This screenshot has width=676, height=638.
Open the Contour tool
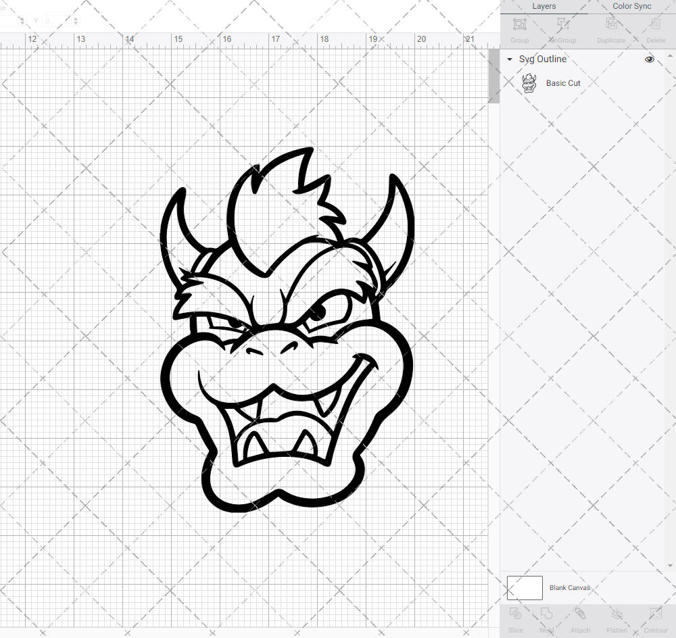(x=654, y=618)
